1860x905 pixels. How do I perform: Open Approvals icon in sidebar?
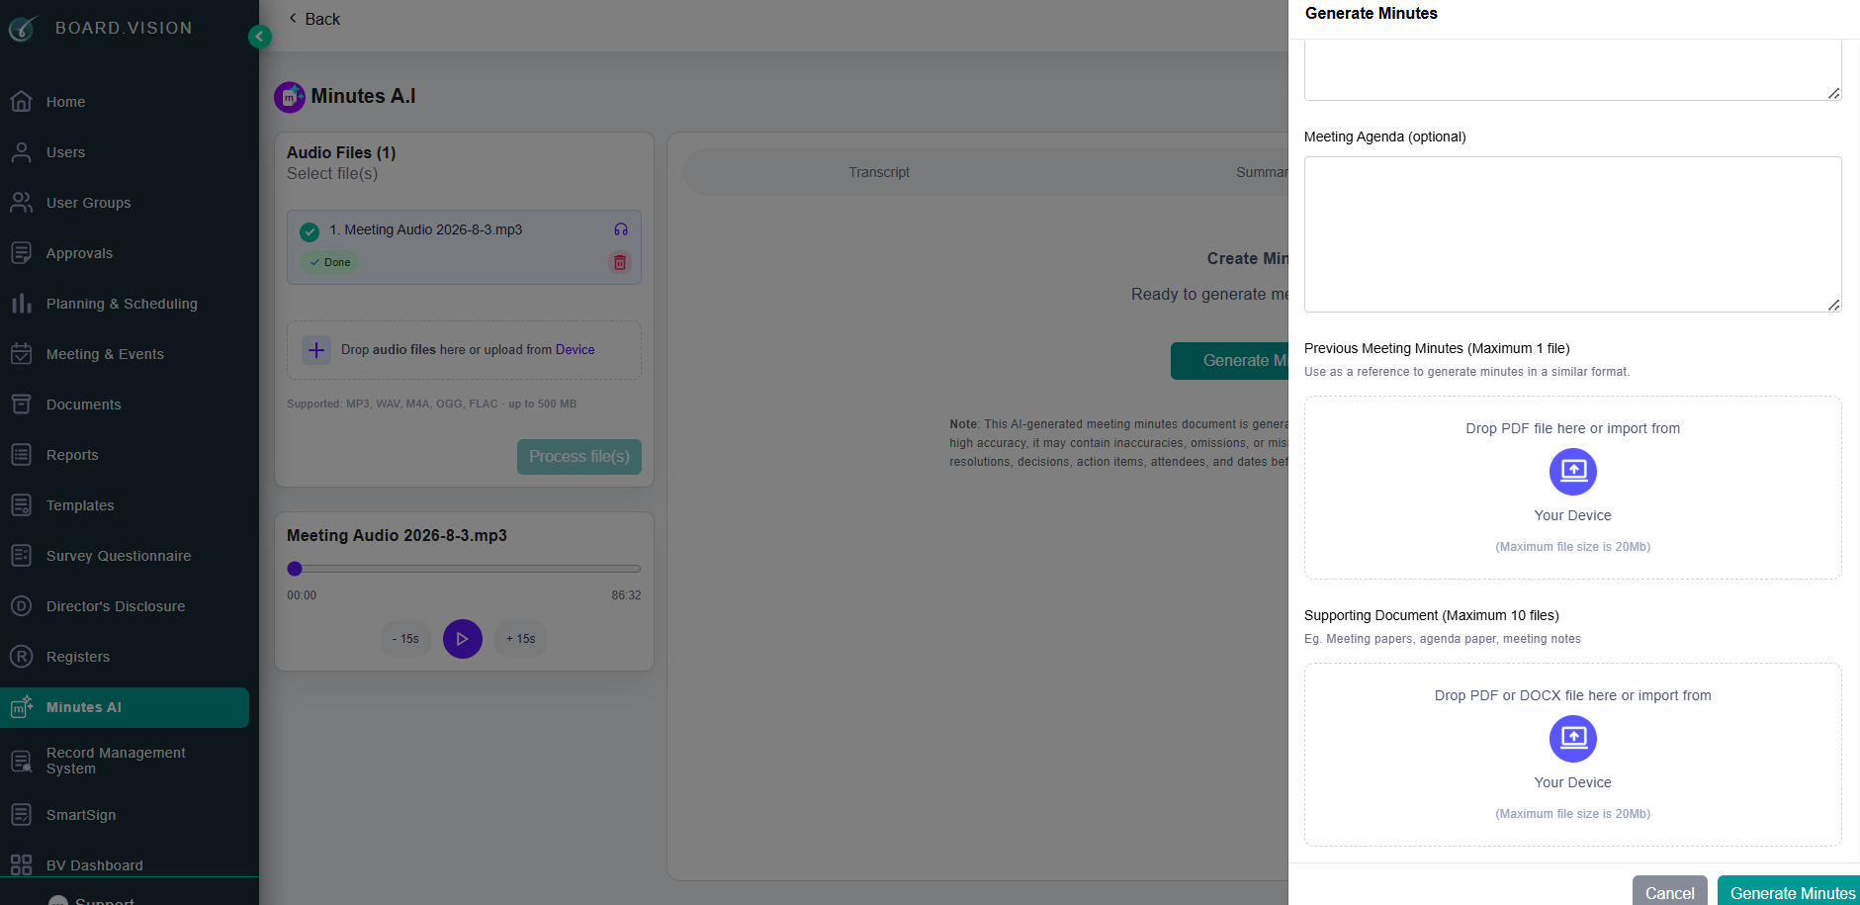(21, 253)
